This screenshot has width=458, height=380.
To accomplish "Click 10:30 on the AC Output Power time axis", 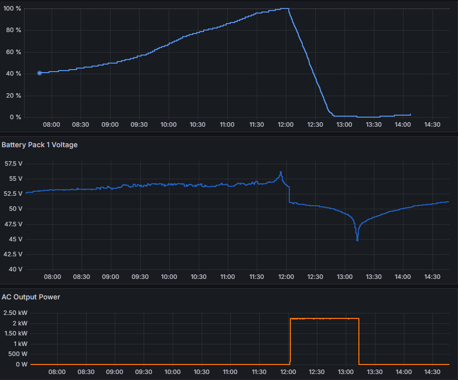I will pyautogui.click(x=202, y=372).
